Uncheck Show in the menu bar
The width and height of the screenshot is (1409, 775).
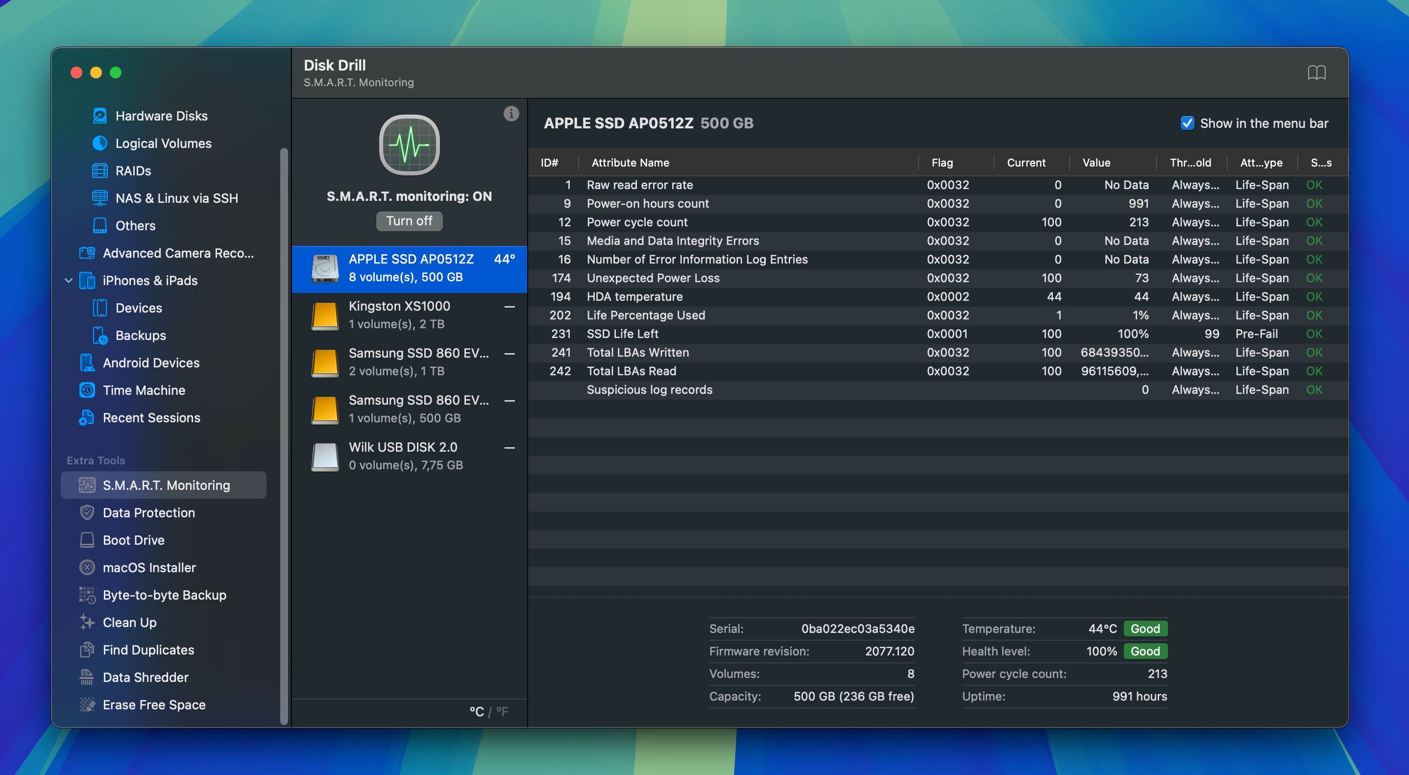(1187, 123)
